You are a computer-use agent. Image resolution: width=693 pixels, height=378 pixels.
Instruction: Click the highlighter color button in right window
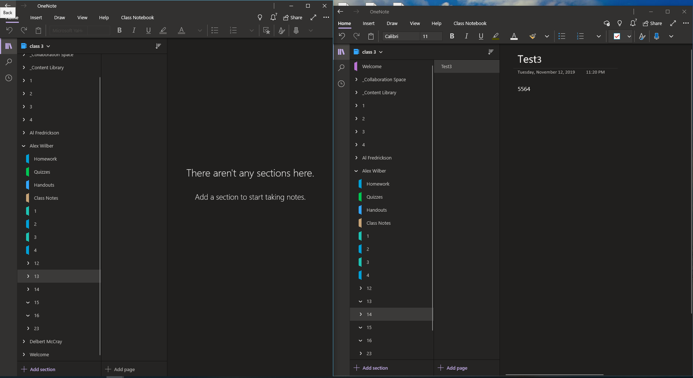[x=496, y=36]
